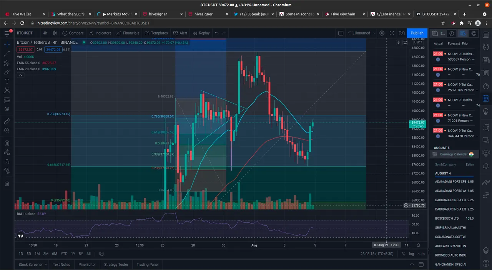
Task: Open go-to-date calendar icon
Action: coord(101,253)
